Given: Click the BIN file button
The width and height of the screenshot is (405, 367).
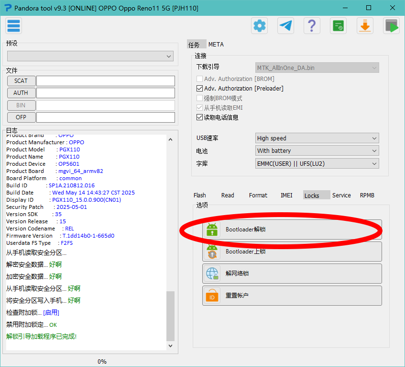Looking at the screenshot, I should (21, 105).
